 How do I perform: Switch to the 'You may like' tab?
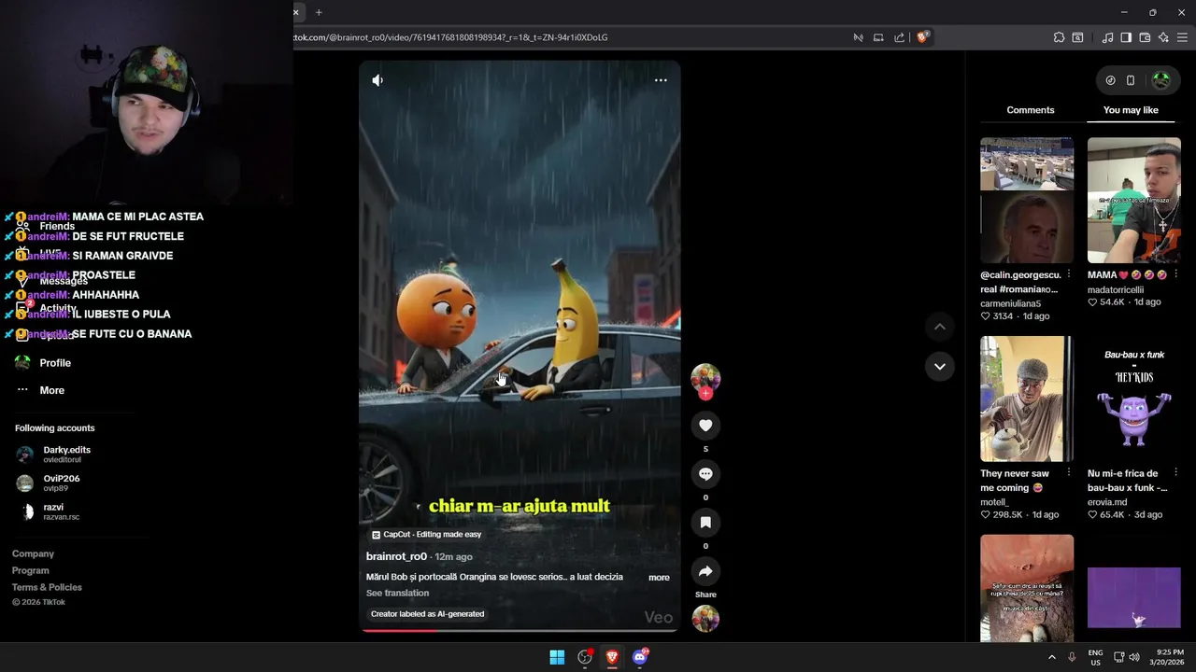pos(1131,110)
